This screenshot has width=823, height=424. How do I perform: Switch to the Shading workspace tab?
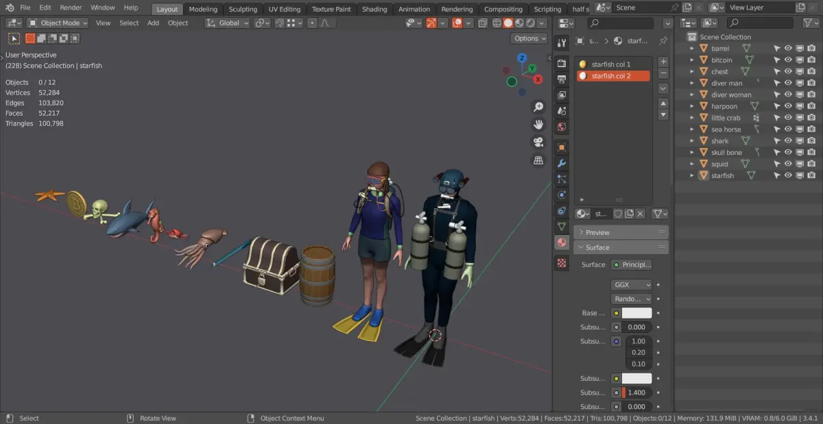pyautogui.click(x=374, y=9)
